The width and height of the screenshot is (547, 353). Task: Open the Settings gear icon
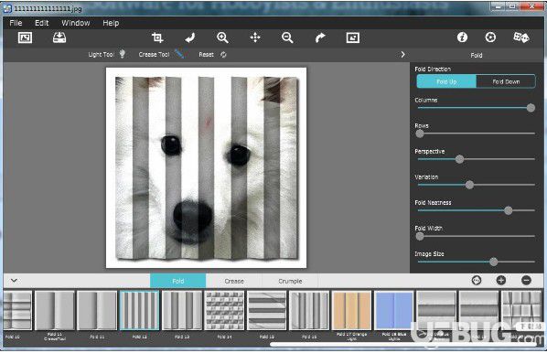490,37
